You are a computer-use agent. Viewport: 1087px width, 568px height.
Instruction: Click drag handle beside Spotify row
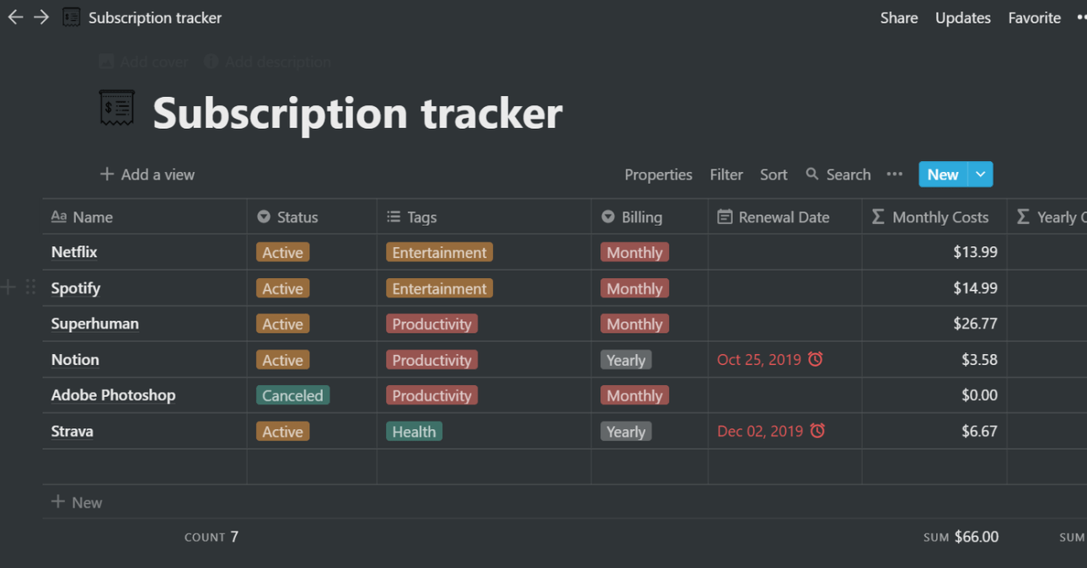pyautogui.click(x=30, y=287)
